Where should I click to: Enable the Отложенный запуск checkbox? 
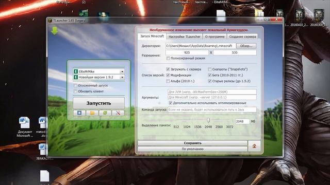click(x=75, y=85)
